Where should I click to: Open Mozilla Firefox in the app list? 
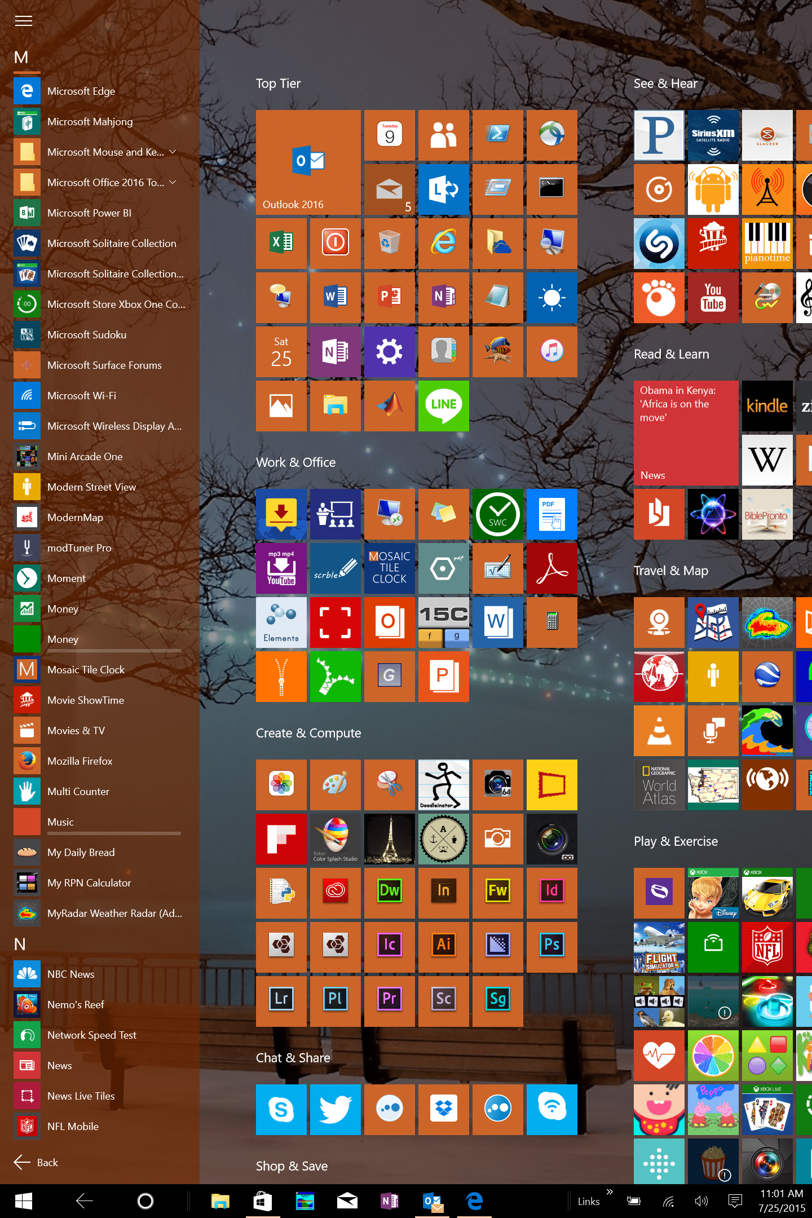coord(100,761)
